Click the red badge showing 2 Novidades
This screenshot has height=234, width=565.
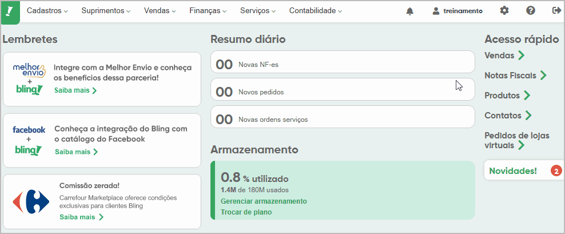(x=556, y=171)
